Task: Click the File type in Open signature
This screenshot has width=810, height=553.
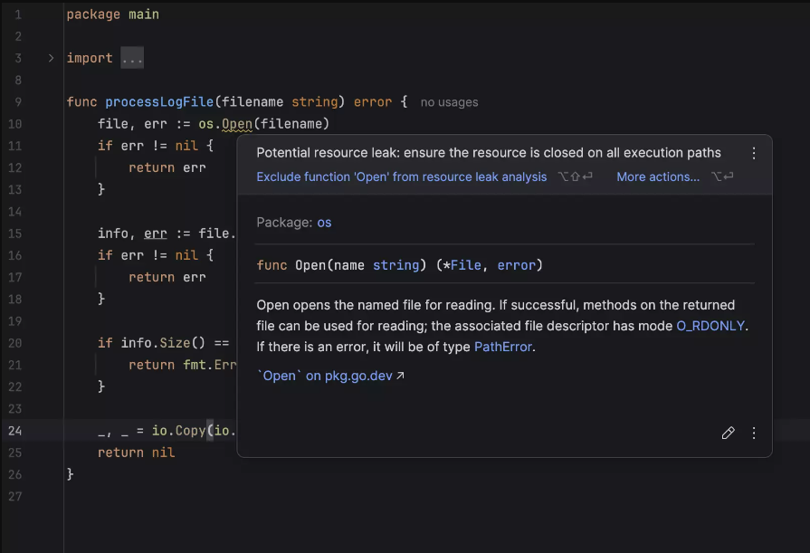Action: click(466, 265)
